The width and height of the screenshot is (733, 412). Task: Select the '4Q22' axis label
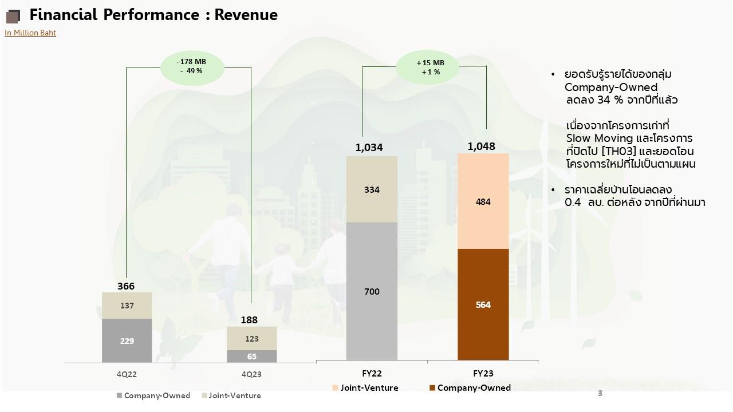pyautogui.click(x=127, y=375)
